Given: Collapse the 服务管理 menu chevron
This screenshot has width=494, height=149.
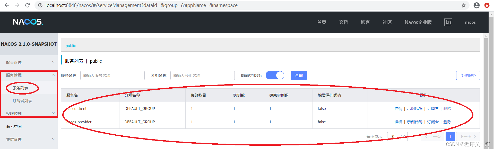Looking at the screenshot, I should pos(53,75).
